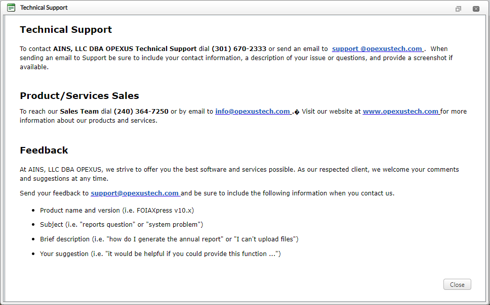Click the "Feedback" heading
490x305 pixels.
[x=44, y=150]
